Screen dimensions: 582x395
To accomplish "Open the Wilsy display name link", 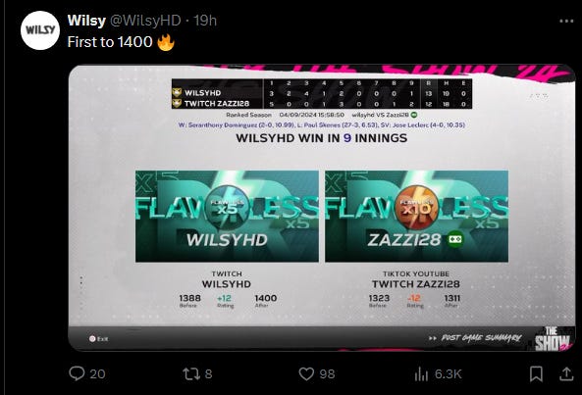I will (x=86, y=21).
